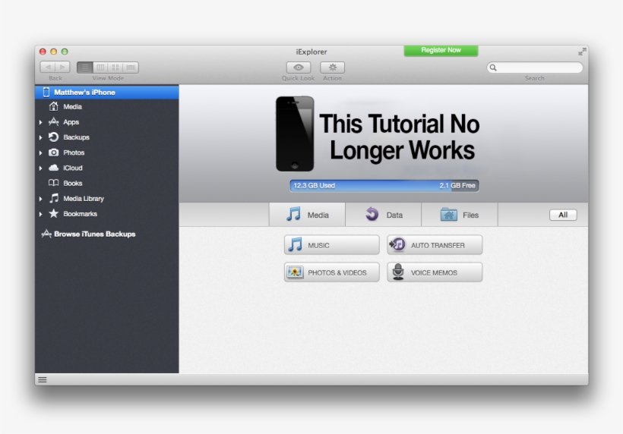This screenshot has width=623, height=434.
Task: Open the VOICE MEMOS button
Action: 435,272
